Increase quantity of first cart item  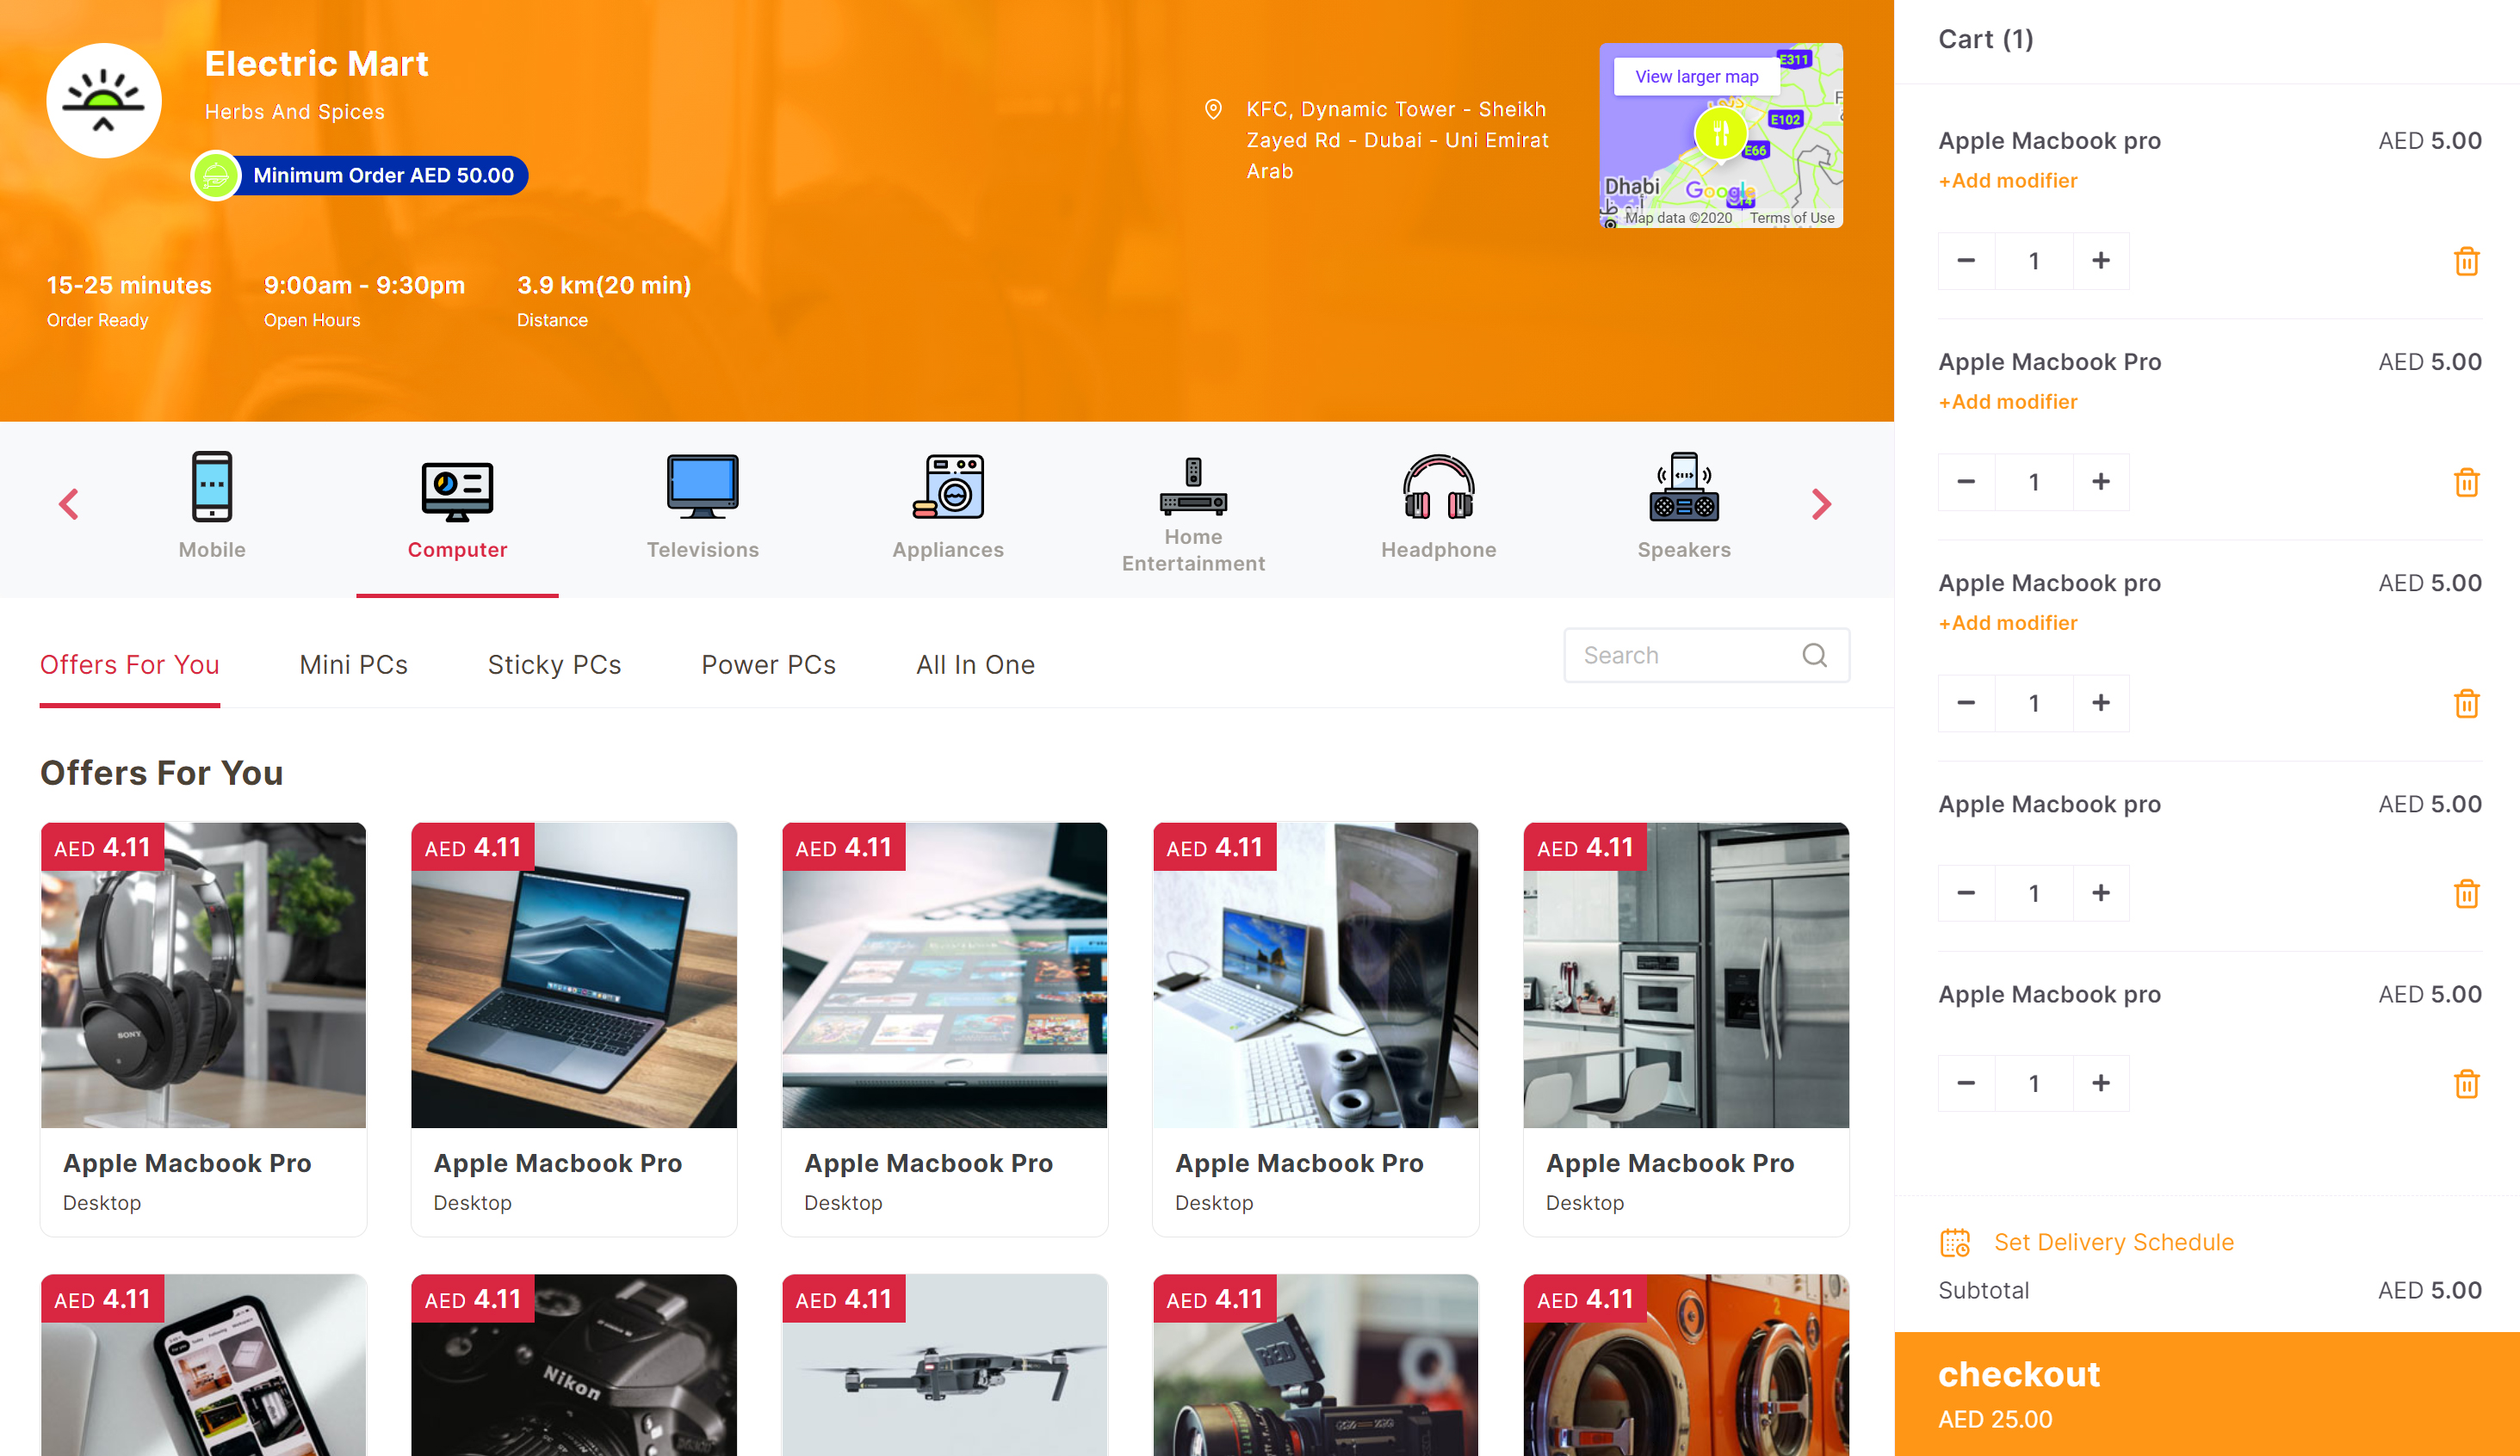pos(2101,261)
